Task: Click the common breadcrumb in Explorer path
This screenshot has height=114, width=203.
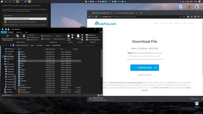Action: coord(47,45)
